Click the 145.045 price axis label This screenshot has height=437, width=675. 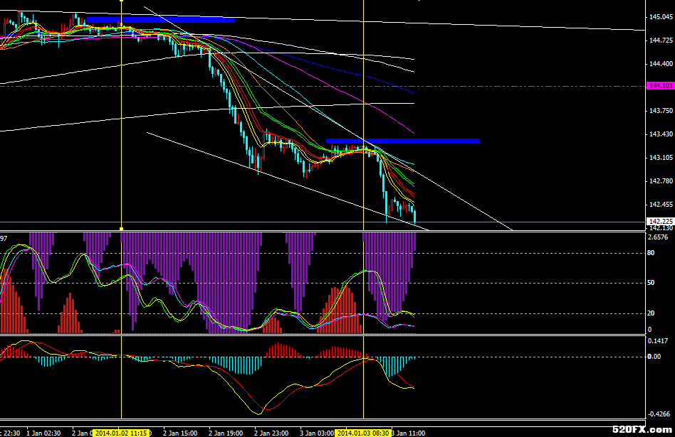(x=661, y=17)
